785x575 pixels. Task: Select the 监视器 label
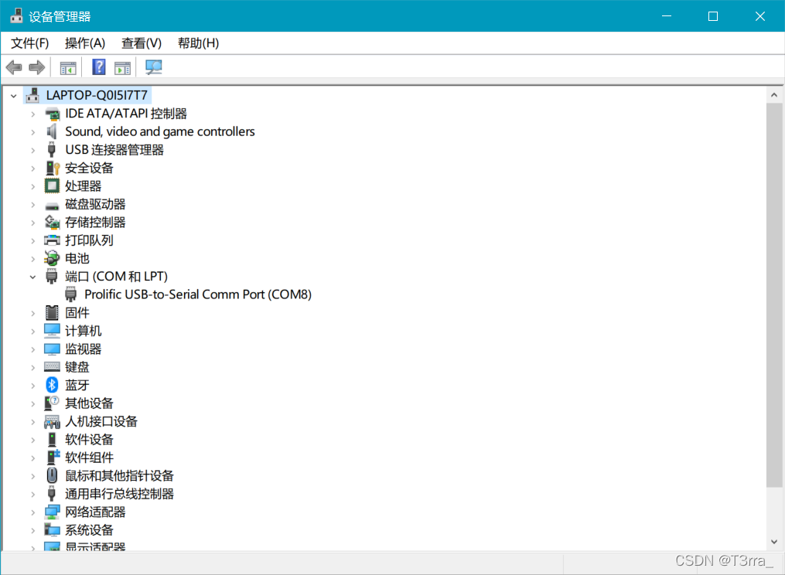[83, 349]
